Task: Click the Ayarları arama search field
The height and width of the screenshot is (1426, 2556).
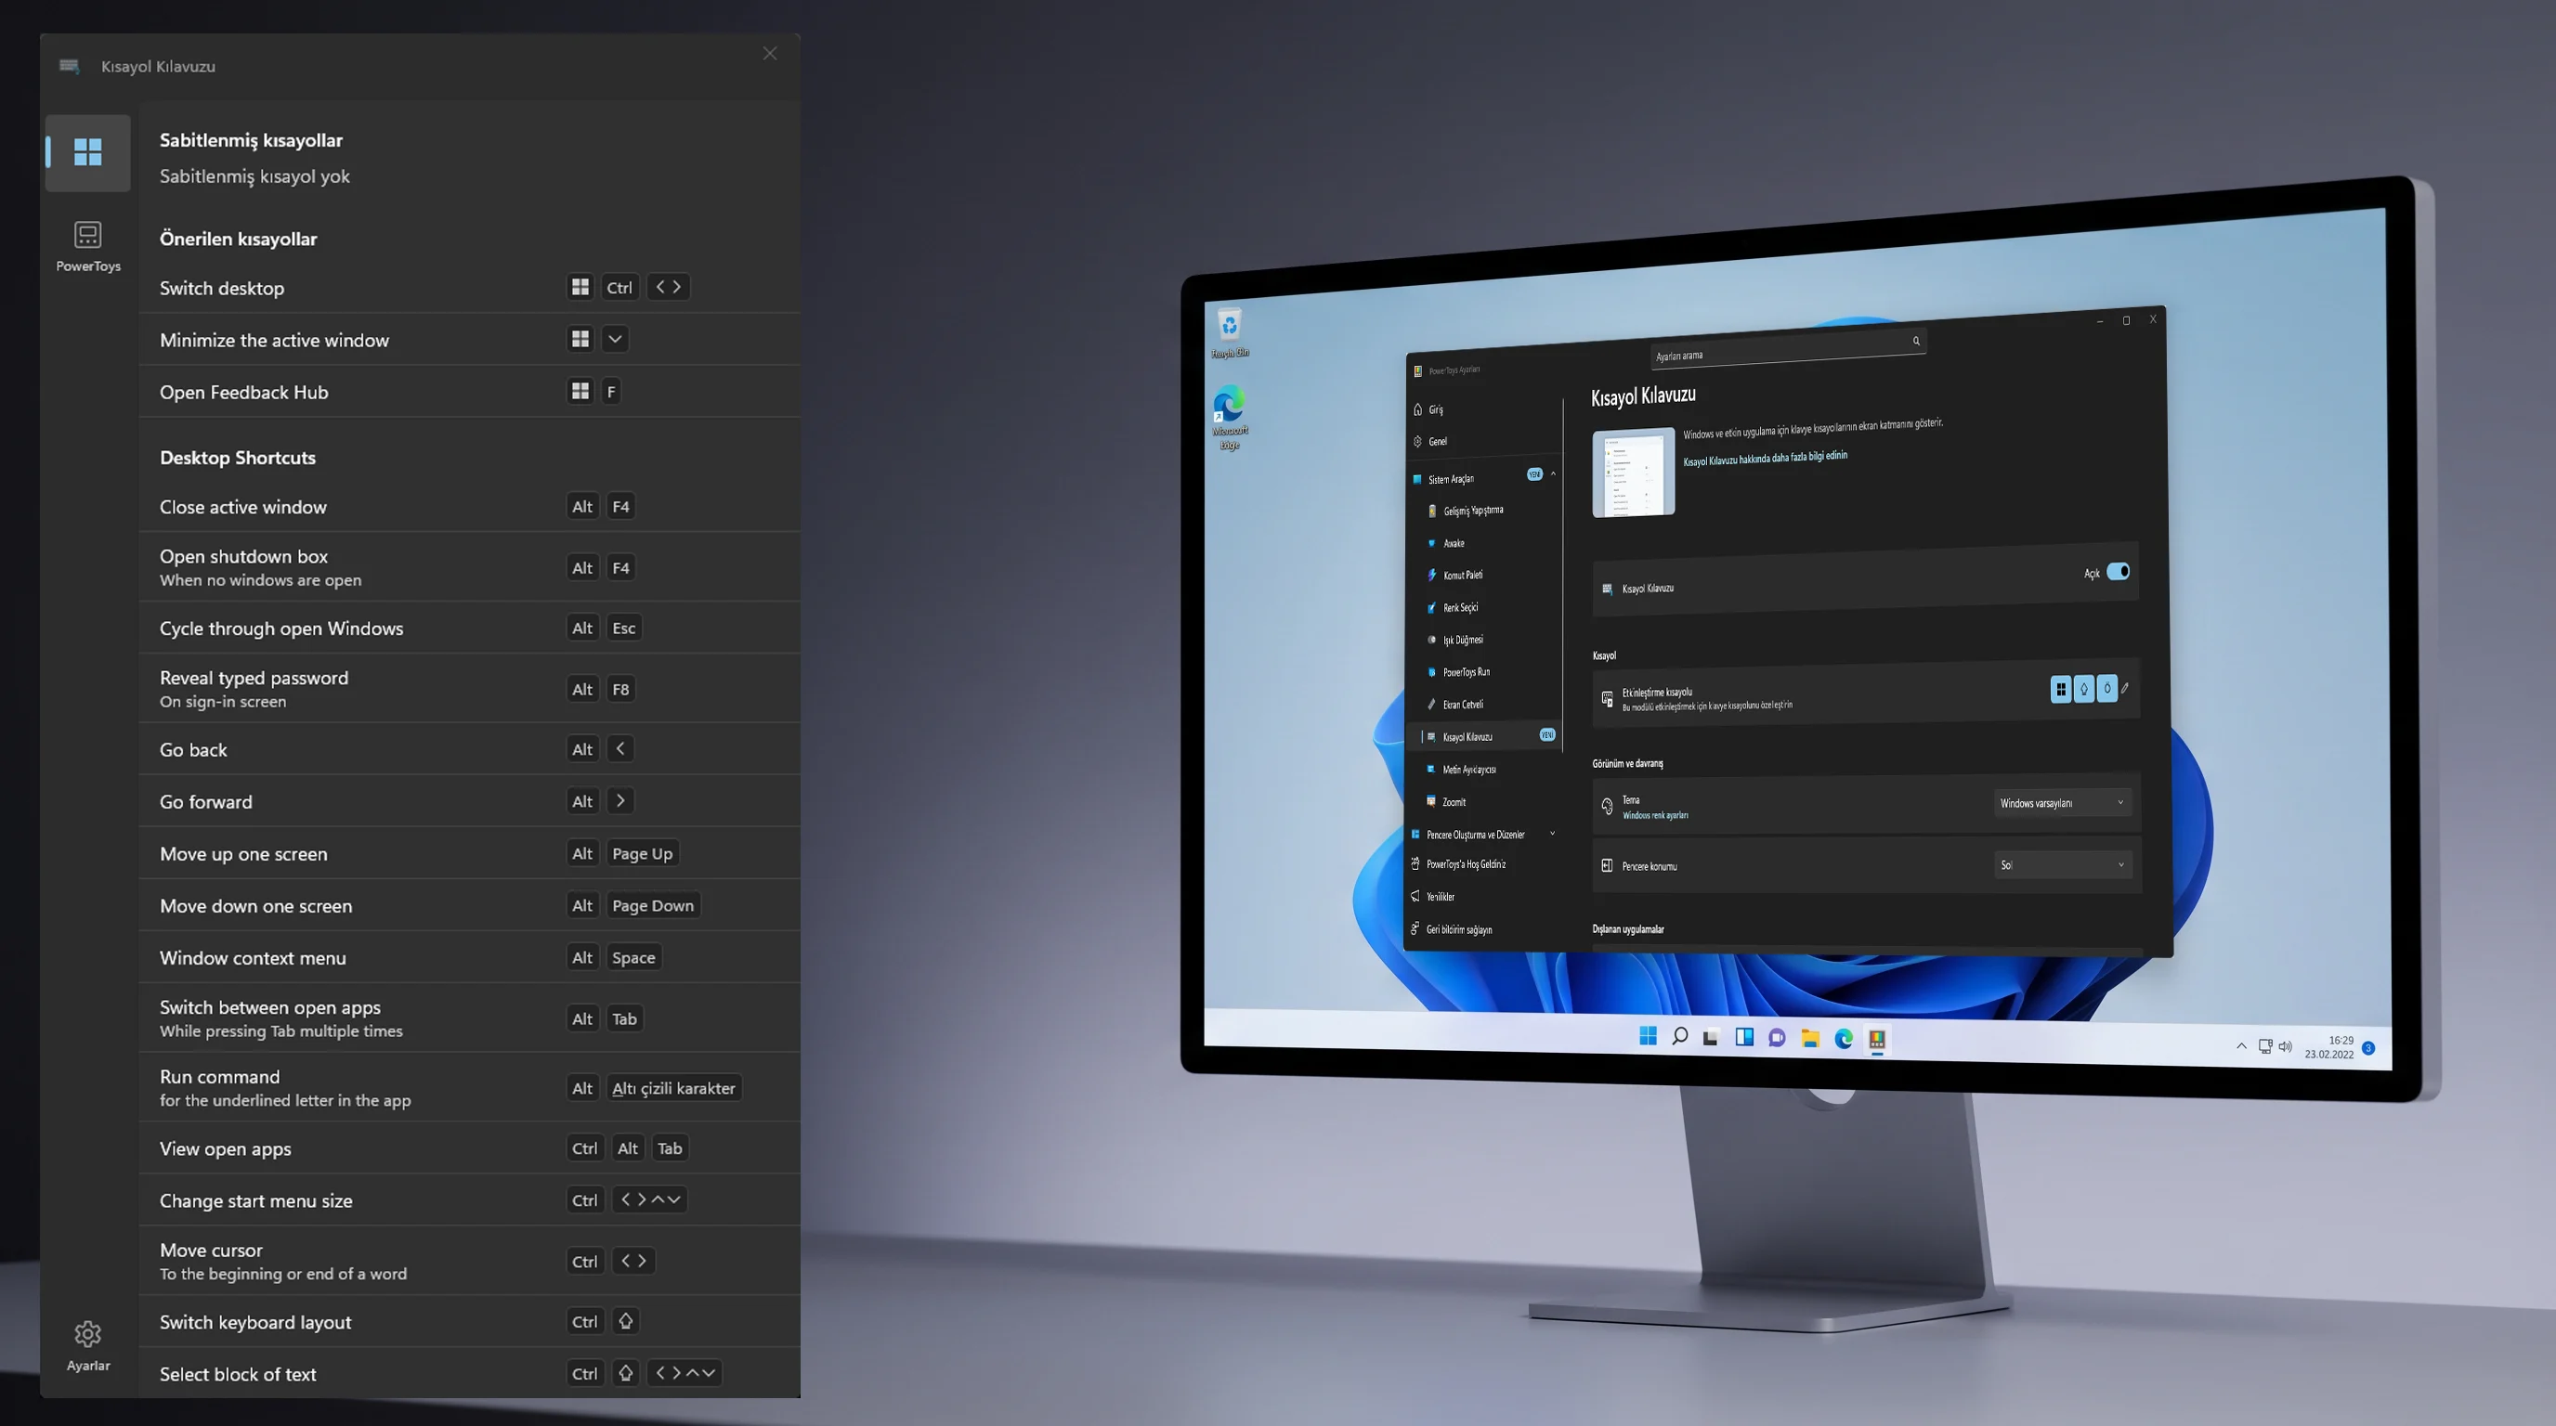Action: click(1787, 348)
